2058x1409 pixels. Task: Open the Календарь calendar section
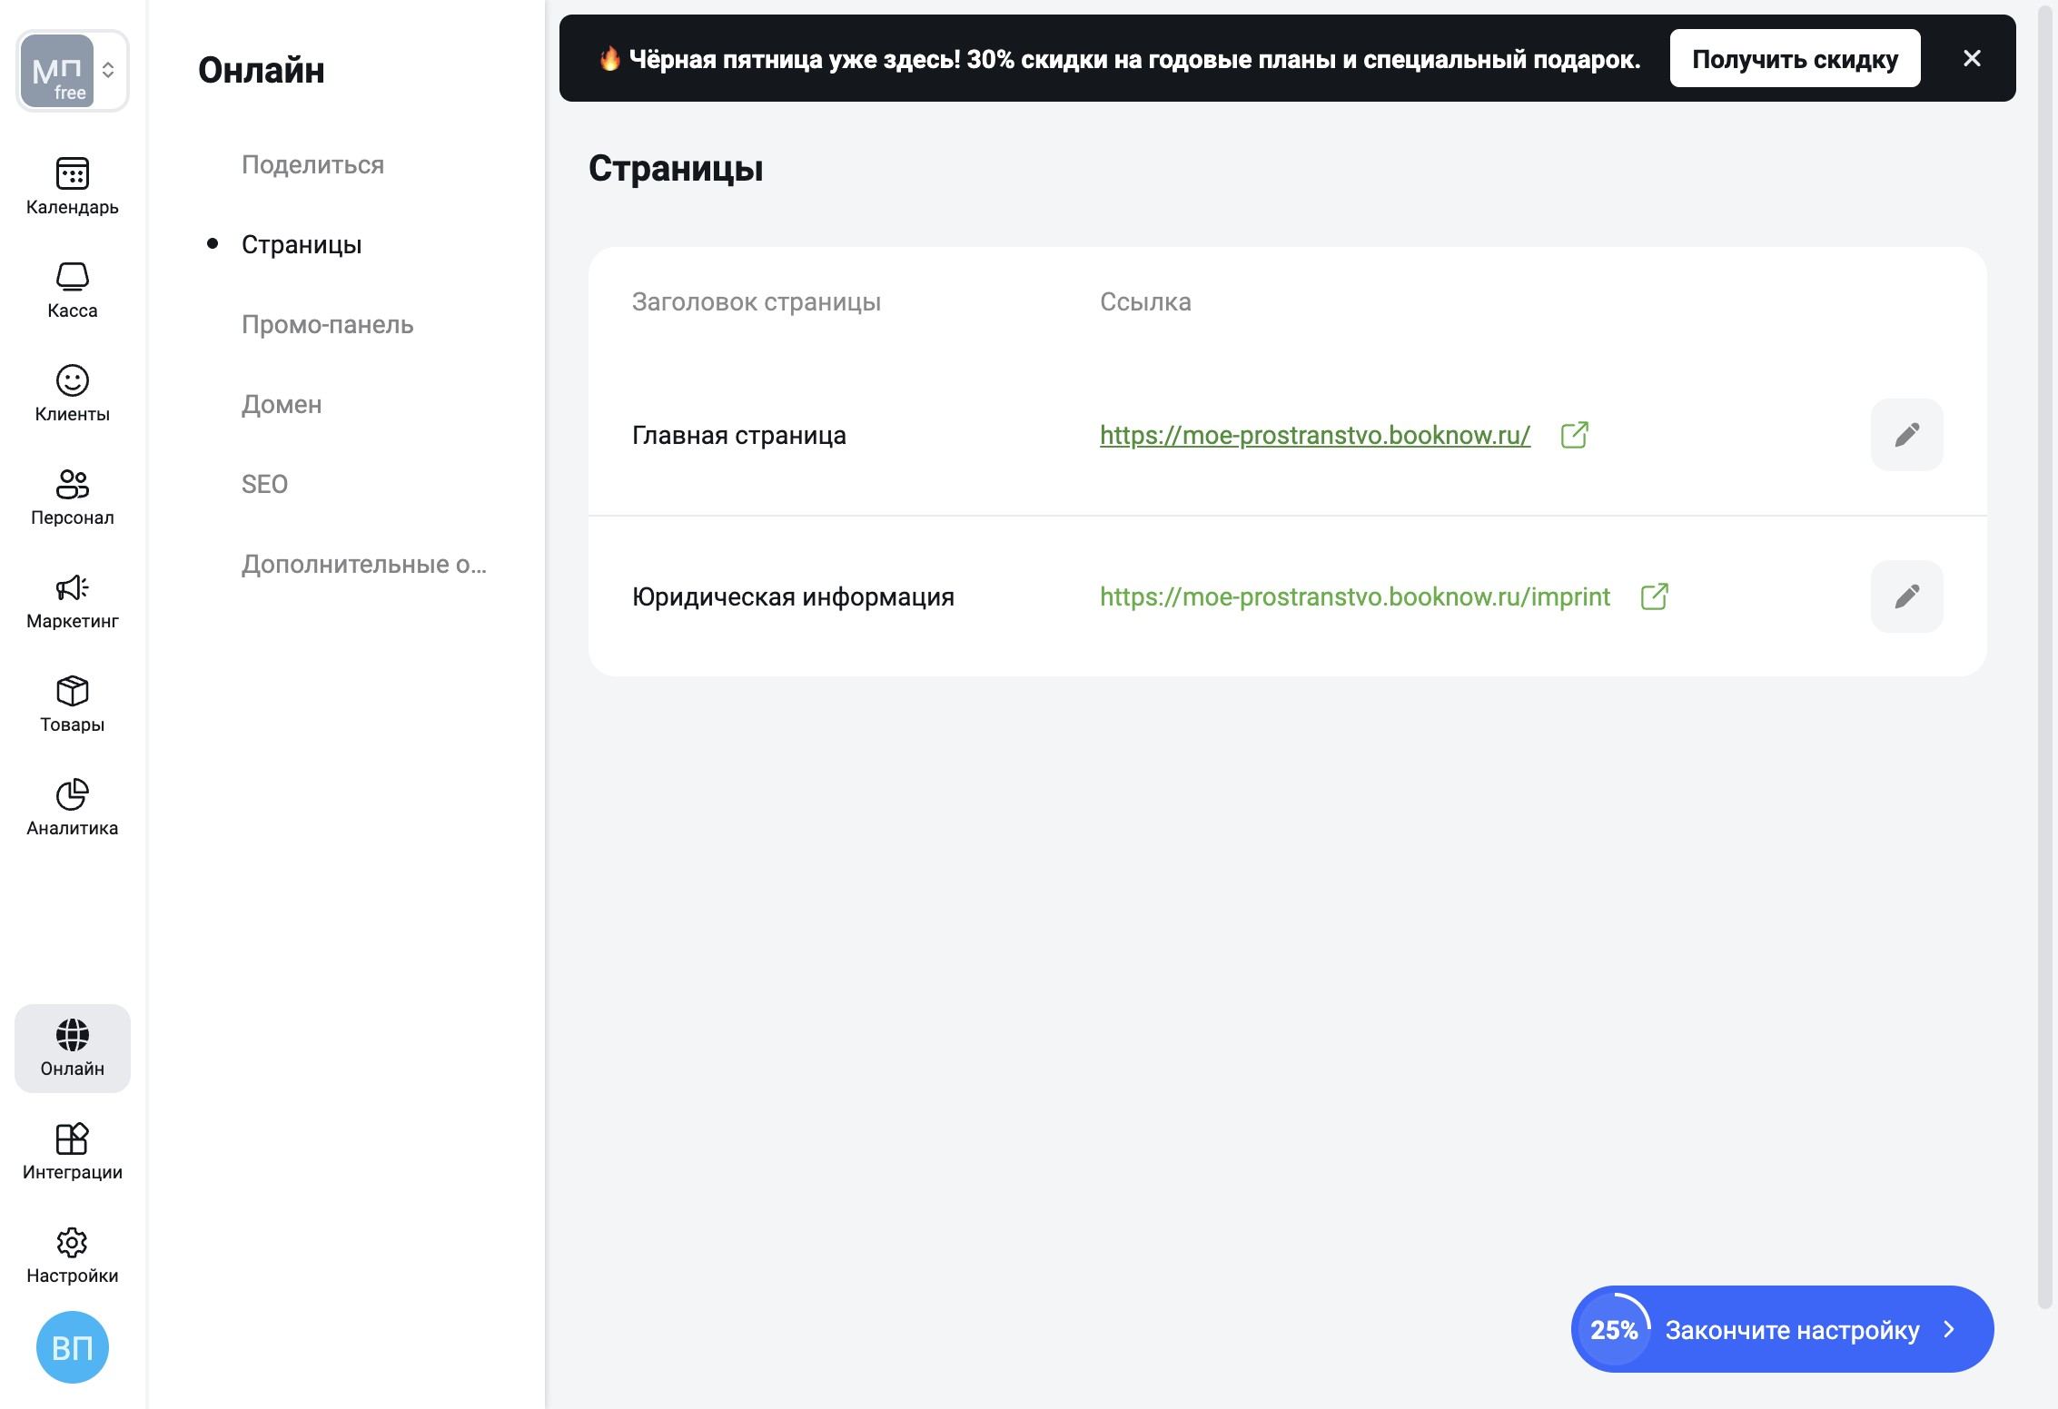coord(72,186)
